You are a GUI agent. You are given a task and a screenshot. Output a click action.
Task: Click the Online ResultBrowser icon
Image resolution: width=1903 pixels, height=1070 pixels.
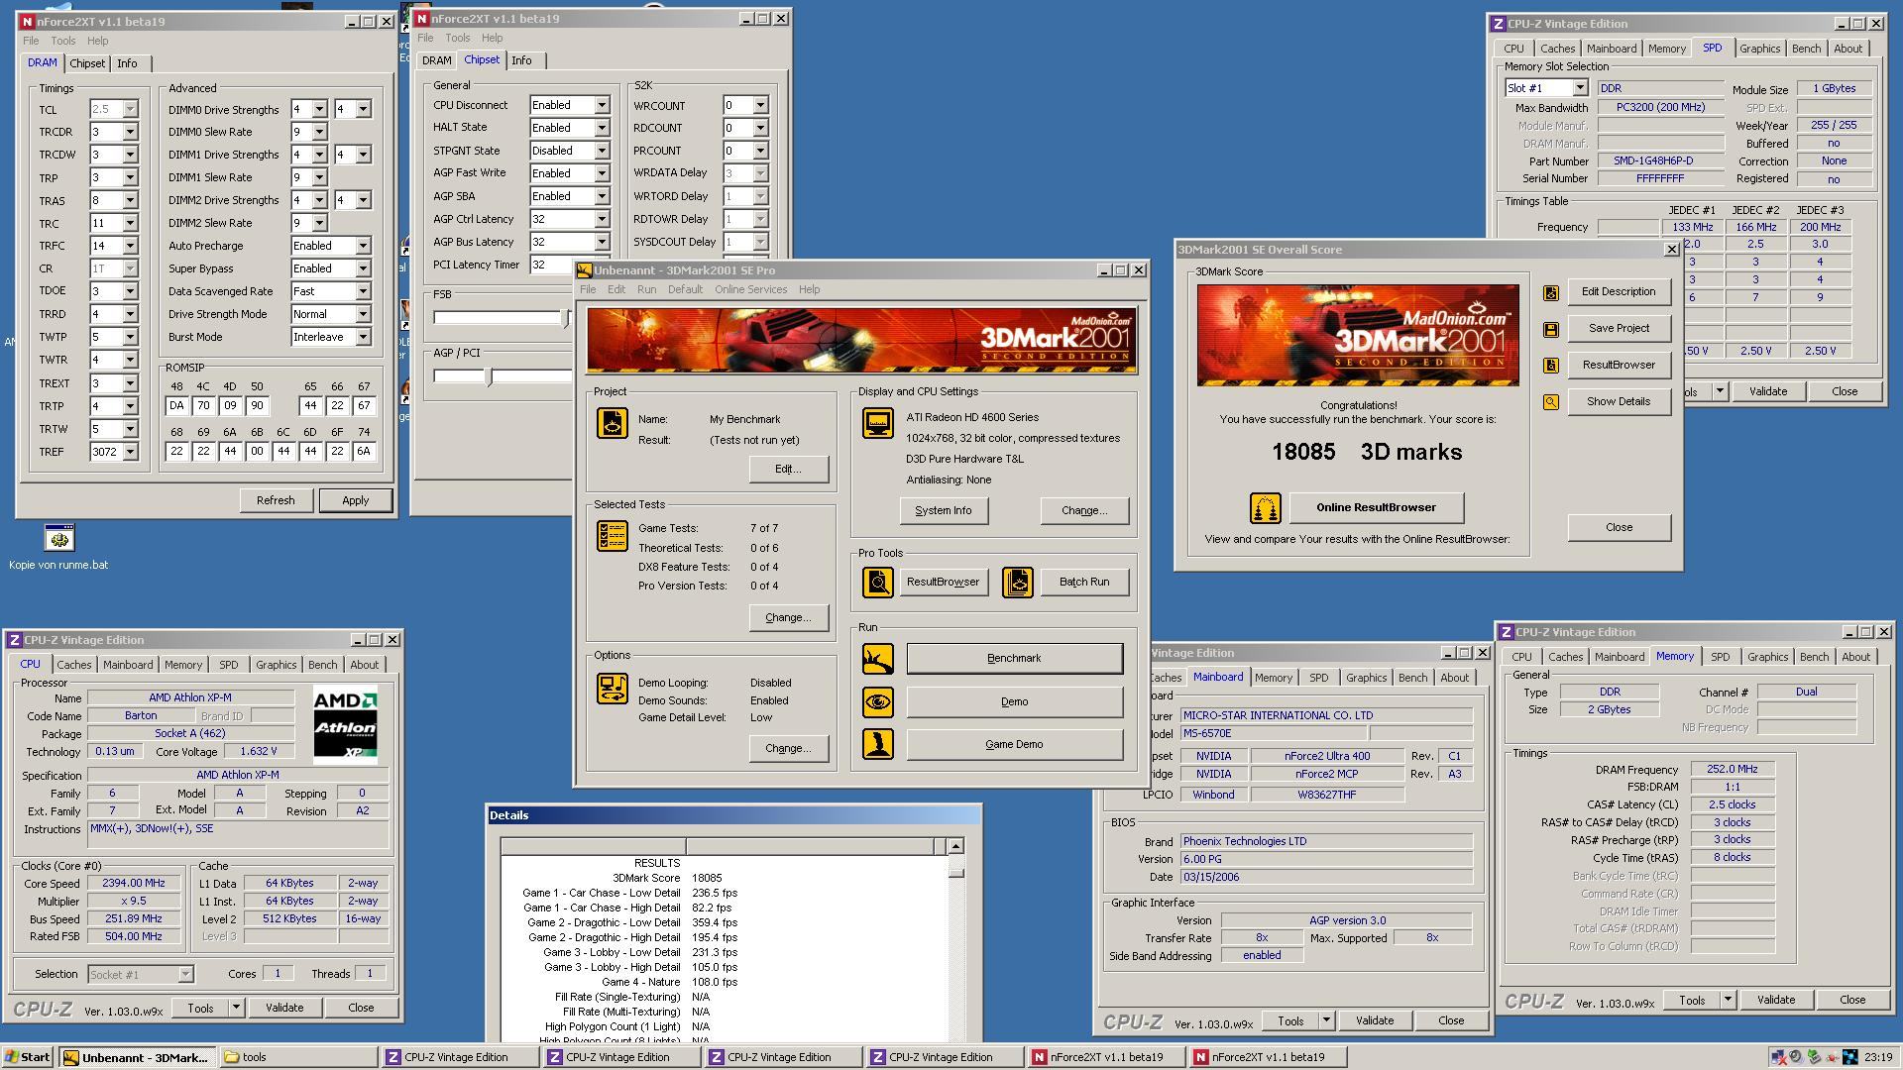(x=1266, y=508)
